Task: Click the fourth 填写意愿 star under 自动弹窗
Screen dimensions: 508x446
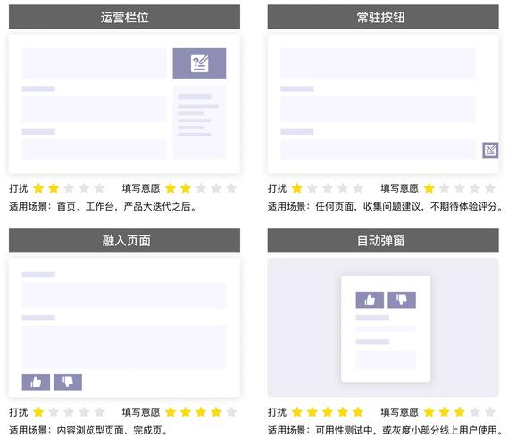Action: [x=475, y=412]
